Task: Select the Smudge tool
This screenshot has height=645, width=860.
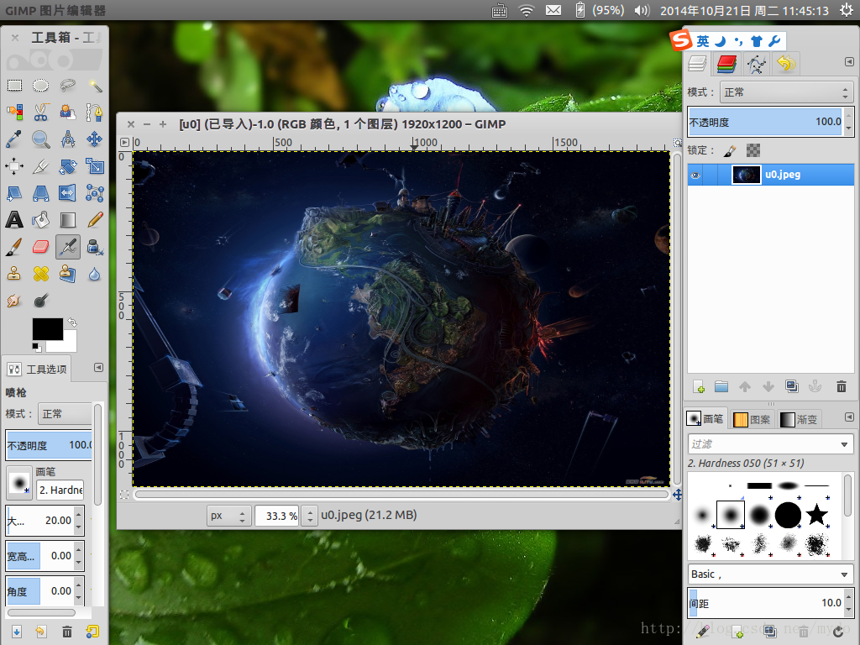Action: pos(14,300)
